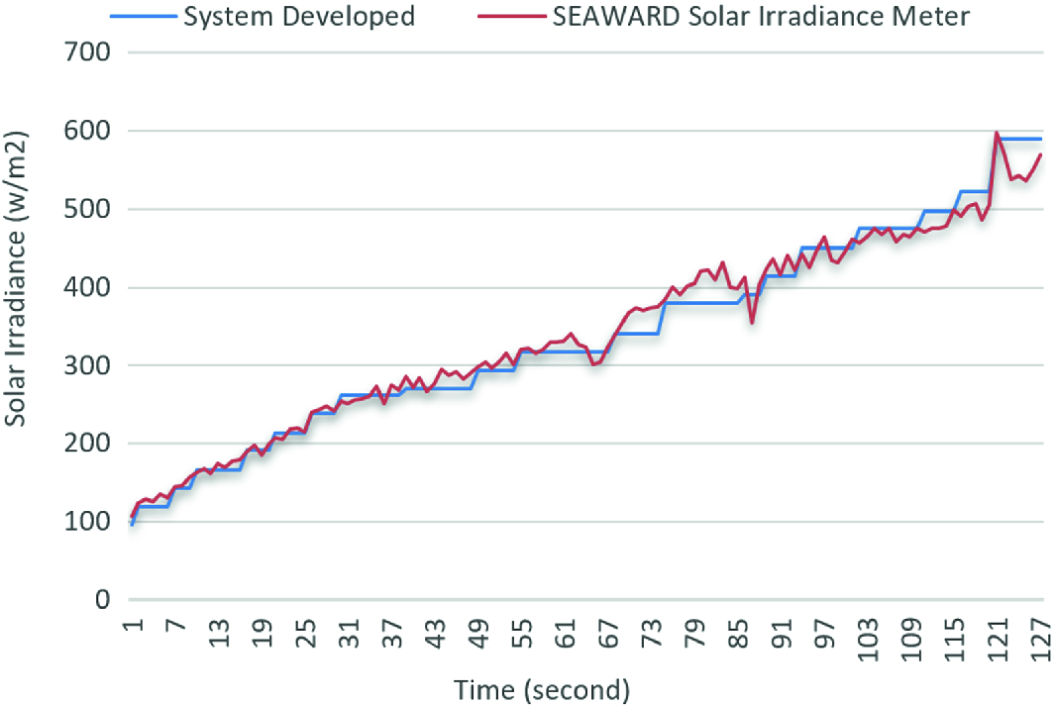1057x706 pixels.
Task: Click the y-axis tick label 600
Action: coord(87,130)
